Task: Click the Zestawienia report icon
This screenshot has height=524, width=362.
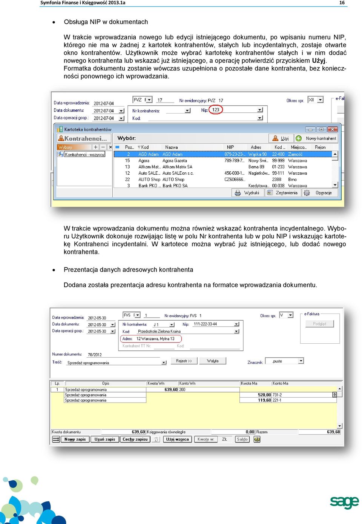Action: [x=270, y=193]
